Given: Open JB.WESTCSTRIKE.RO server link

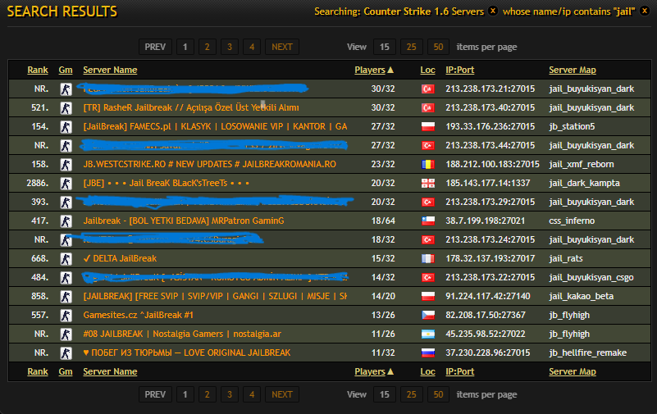Looking at the screenshot, I should pyautogui.click(x=209, y=164).
